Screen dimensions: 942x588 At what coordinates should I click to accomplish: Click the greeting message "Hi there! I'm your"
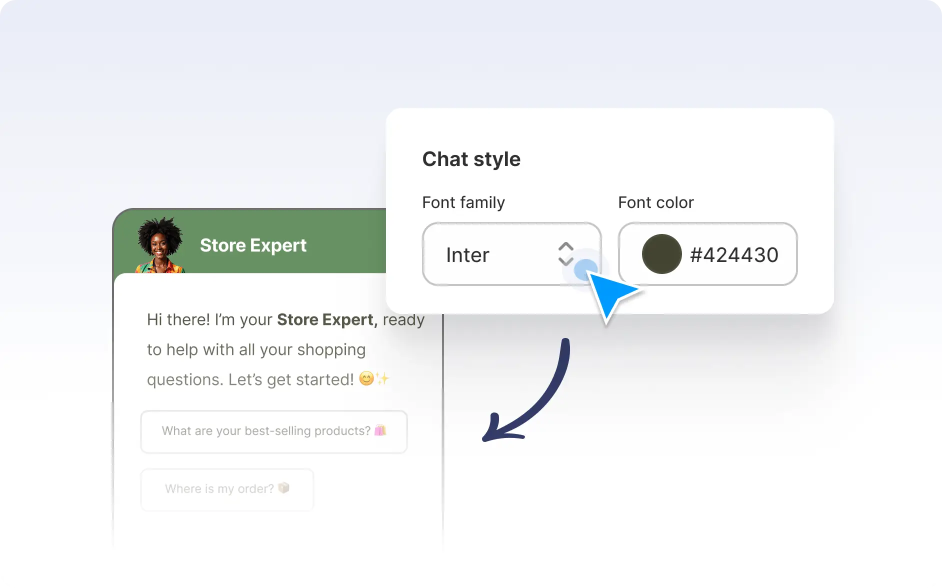pyautogui.click(x=209, y=319)
